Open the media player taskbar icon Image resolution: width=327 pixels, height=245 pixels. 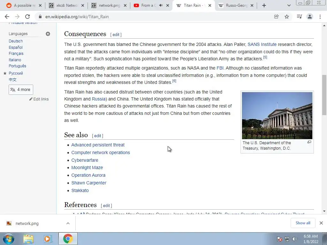[48, 239]
